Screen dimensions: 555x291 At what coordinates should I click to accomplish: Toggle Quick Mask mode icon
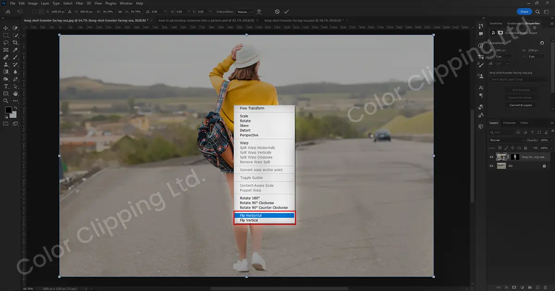point(6,124)
